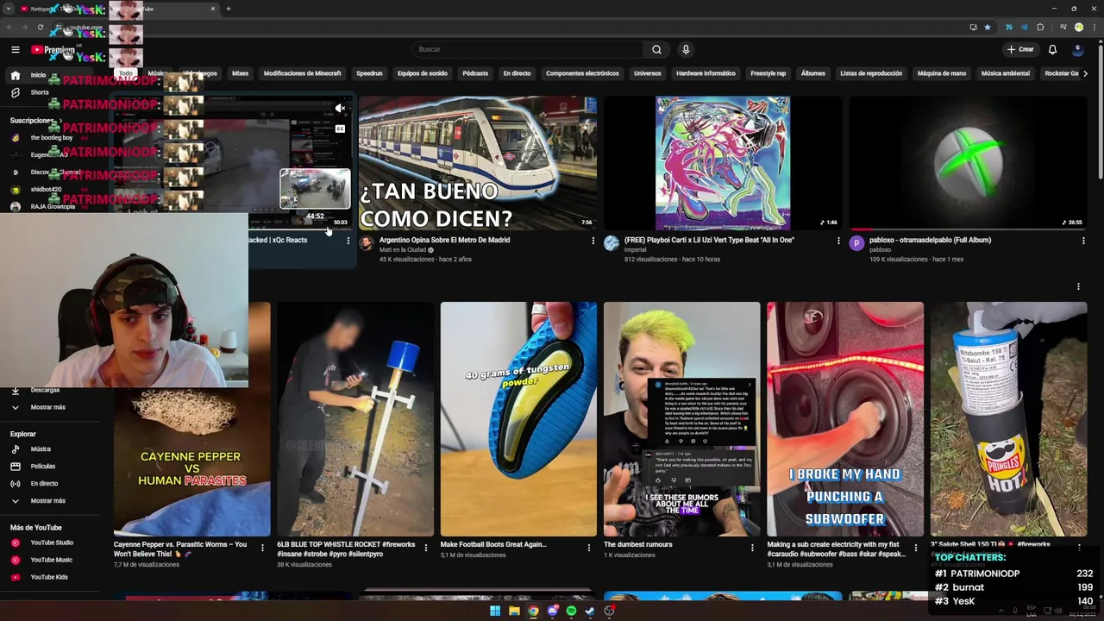The image size is (1104, 621).
Task: Open pabloxo channel link under album
Action: tap(880, 249)
